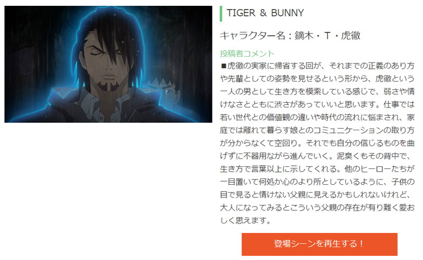Open the anime scene thumbnail image
This screenshot has height=260, width=423.
pyautogui.click(x=108, y=64)
